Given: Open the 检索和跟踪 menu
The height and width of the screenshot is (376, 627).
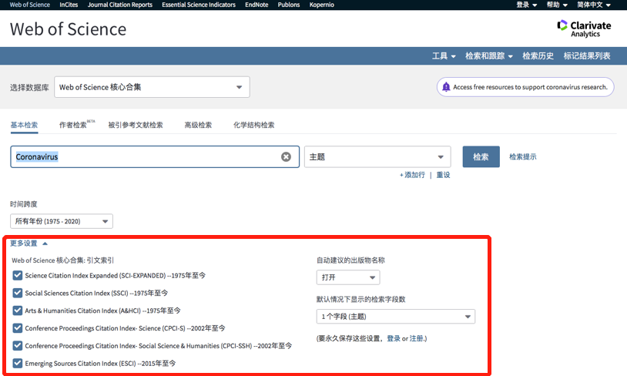Looking at the screenshot, I should point(488,56).
